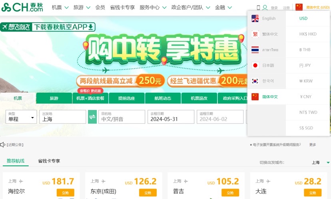Choose the Simplified Chinese flag icon
The image size is (331, 199).
click(x=255, y=97)
